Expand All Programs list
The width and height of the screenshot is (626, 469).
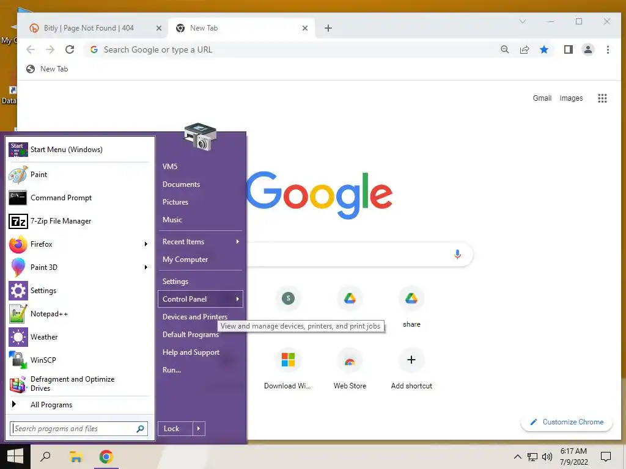(x=79, y=404)
